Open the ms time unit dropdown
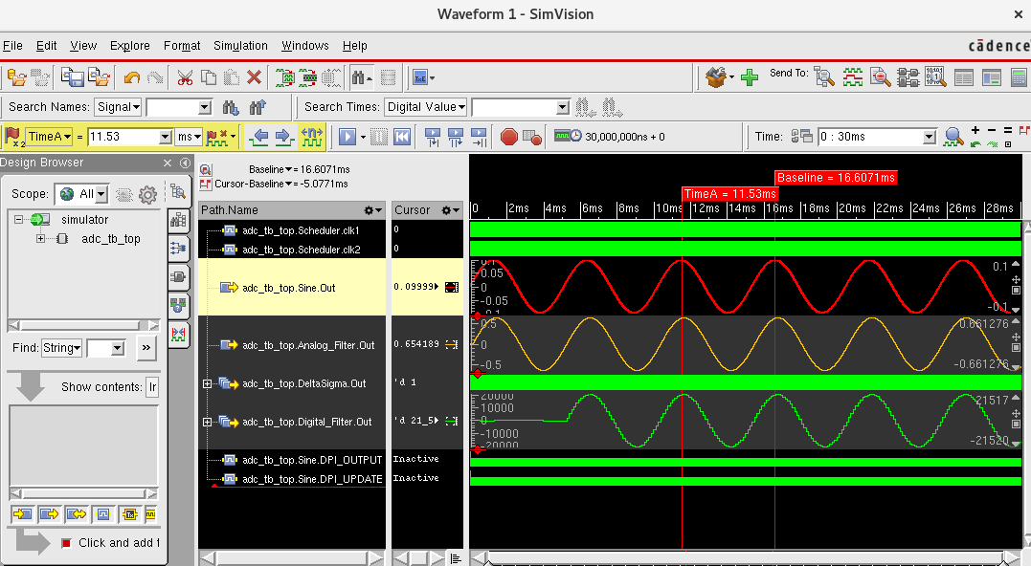Viewport: 1031px width, 566px height. (x=190, y=137)
